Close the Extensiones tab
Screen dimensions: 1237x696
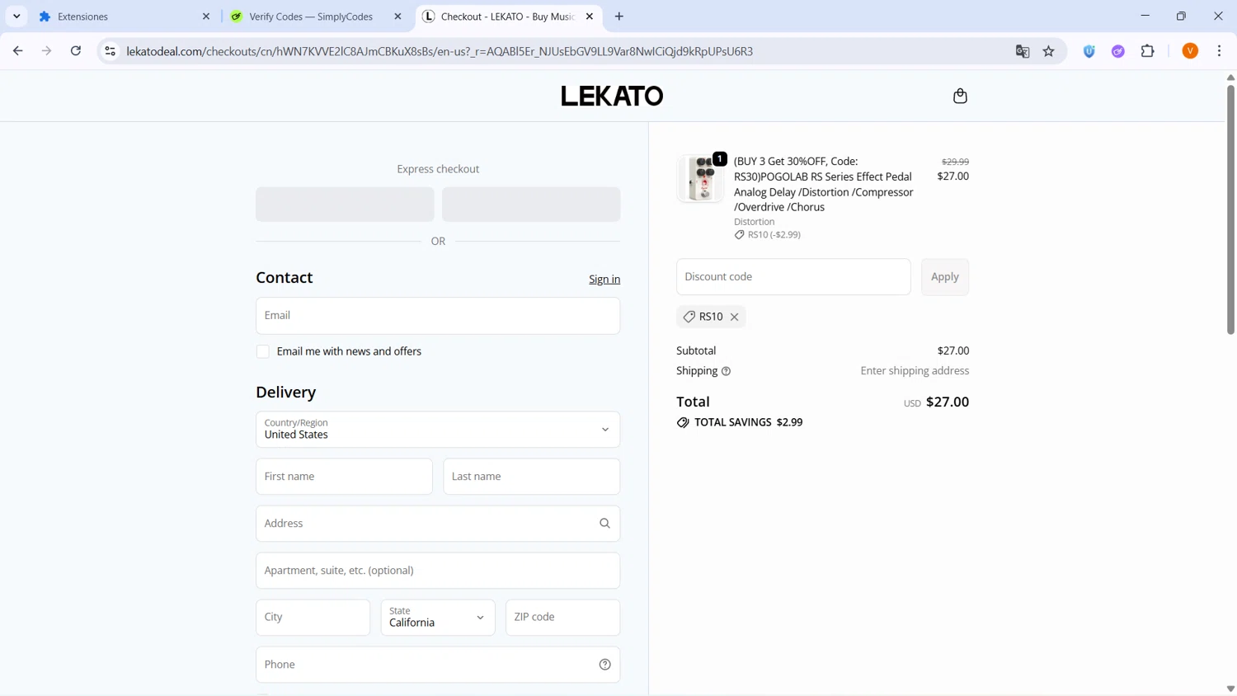click(206, 16)
